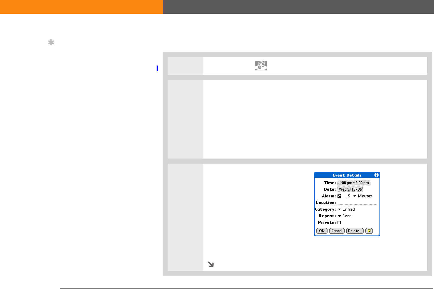Click the Delete... button
Viewport: 434px width, 289px height.
pyautogui.click(x=355, y=231)
